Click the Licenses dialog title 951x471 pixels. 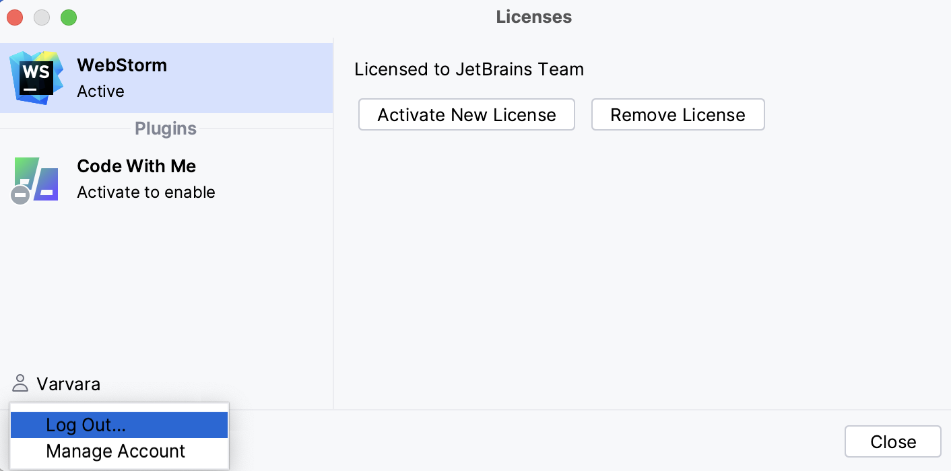533,17
